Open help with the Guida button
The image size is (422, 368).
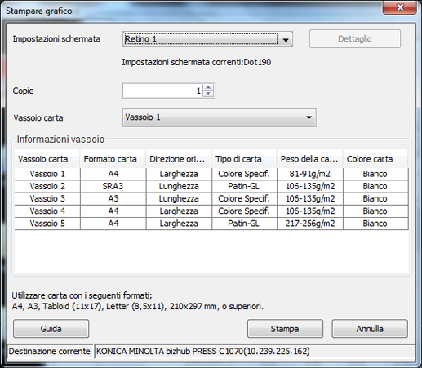pos(51,329)
